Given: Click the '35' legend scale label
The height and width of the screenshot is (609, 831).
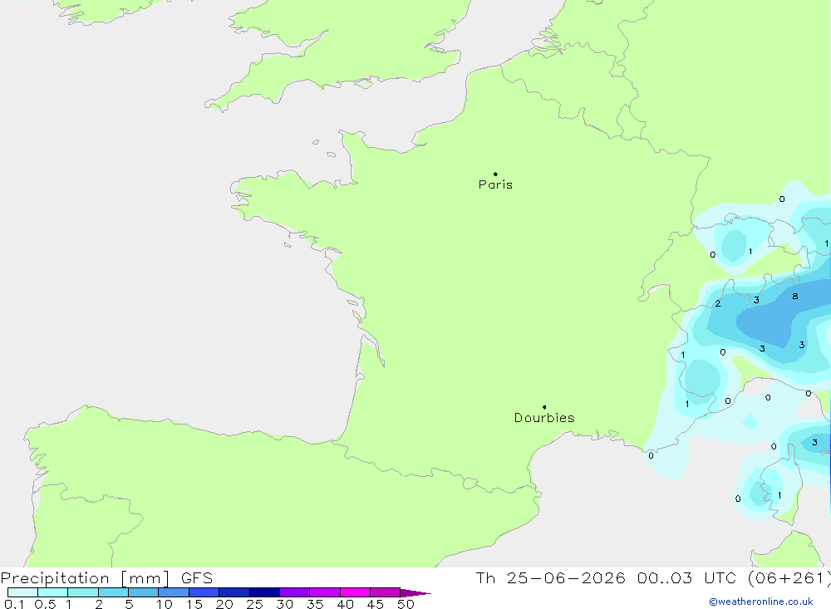Looking at the screenshot, I should [315, 604].
